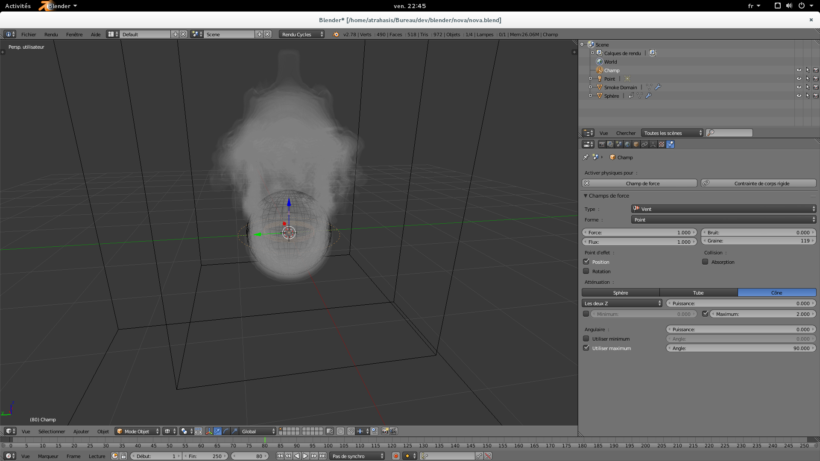
Task: Play the animation in reverse
Action: click(x=297, y=456)
